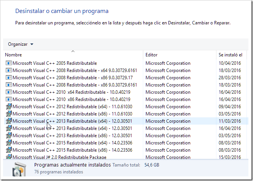Image resolution: width=253 pixels, height=181 pixels.
Task: Click icon of 2008 Redistributable x86 9.0.30729.17
Action: [x=9, y=78]
